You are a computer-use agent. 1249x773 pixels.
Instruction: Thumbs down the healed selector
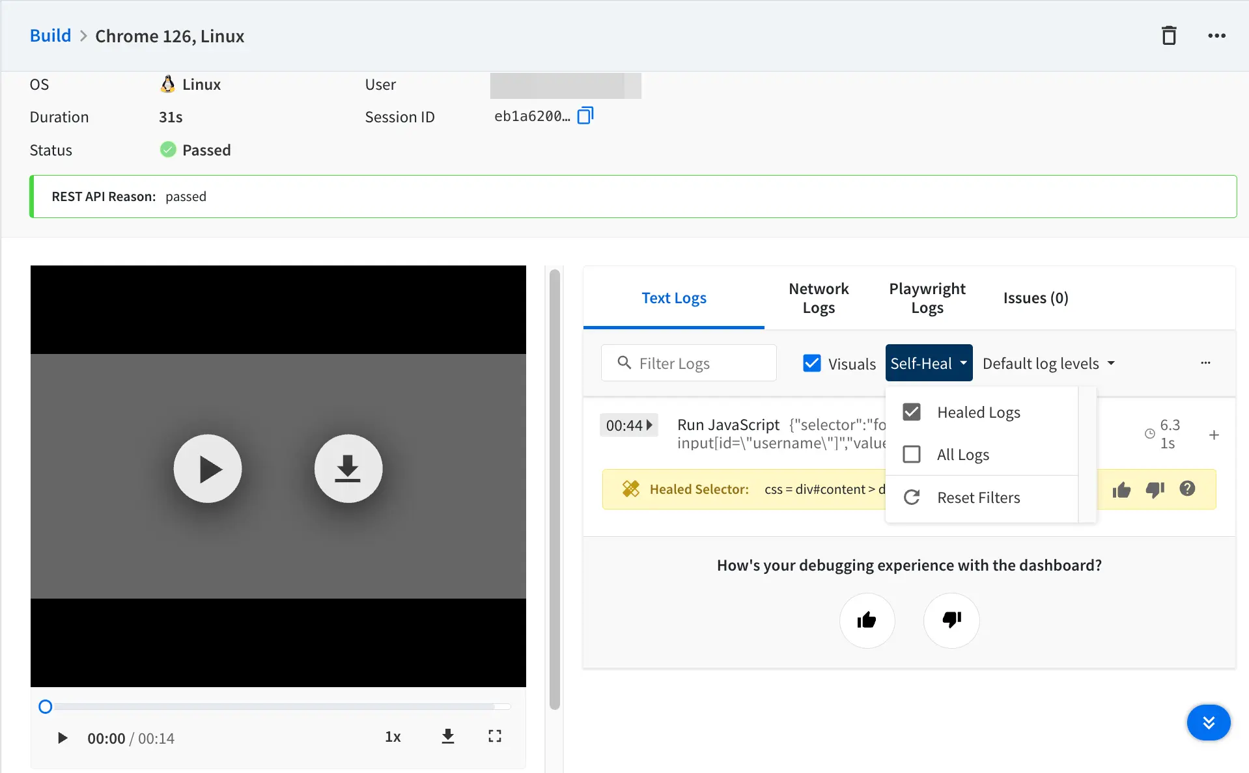pyautogui.click(x=1155, y=489)
